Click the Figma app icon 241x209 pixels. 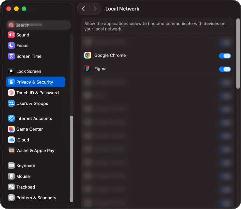tap(88, 69)
